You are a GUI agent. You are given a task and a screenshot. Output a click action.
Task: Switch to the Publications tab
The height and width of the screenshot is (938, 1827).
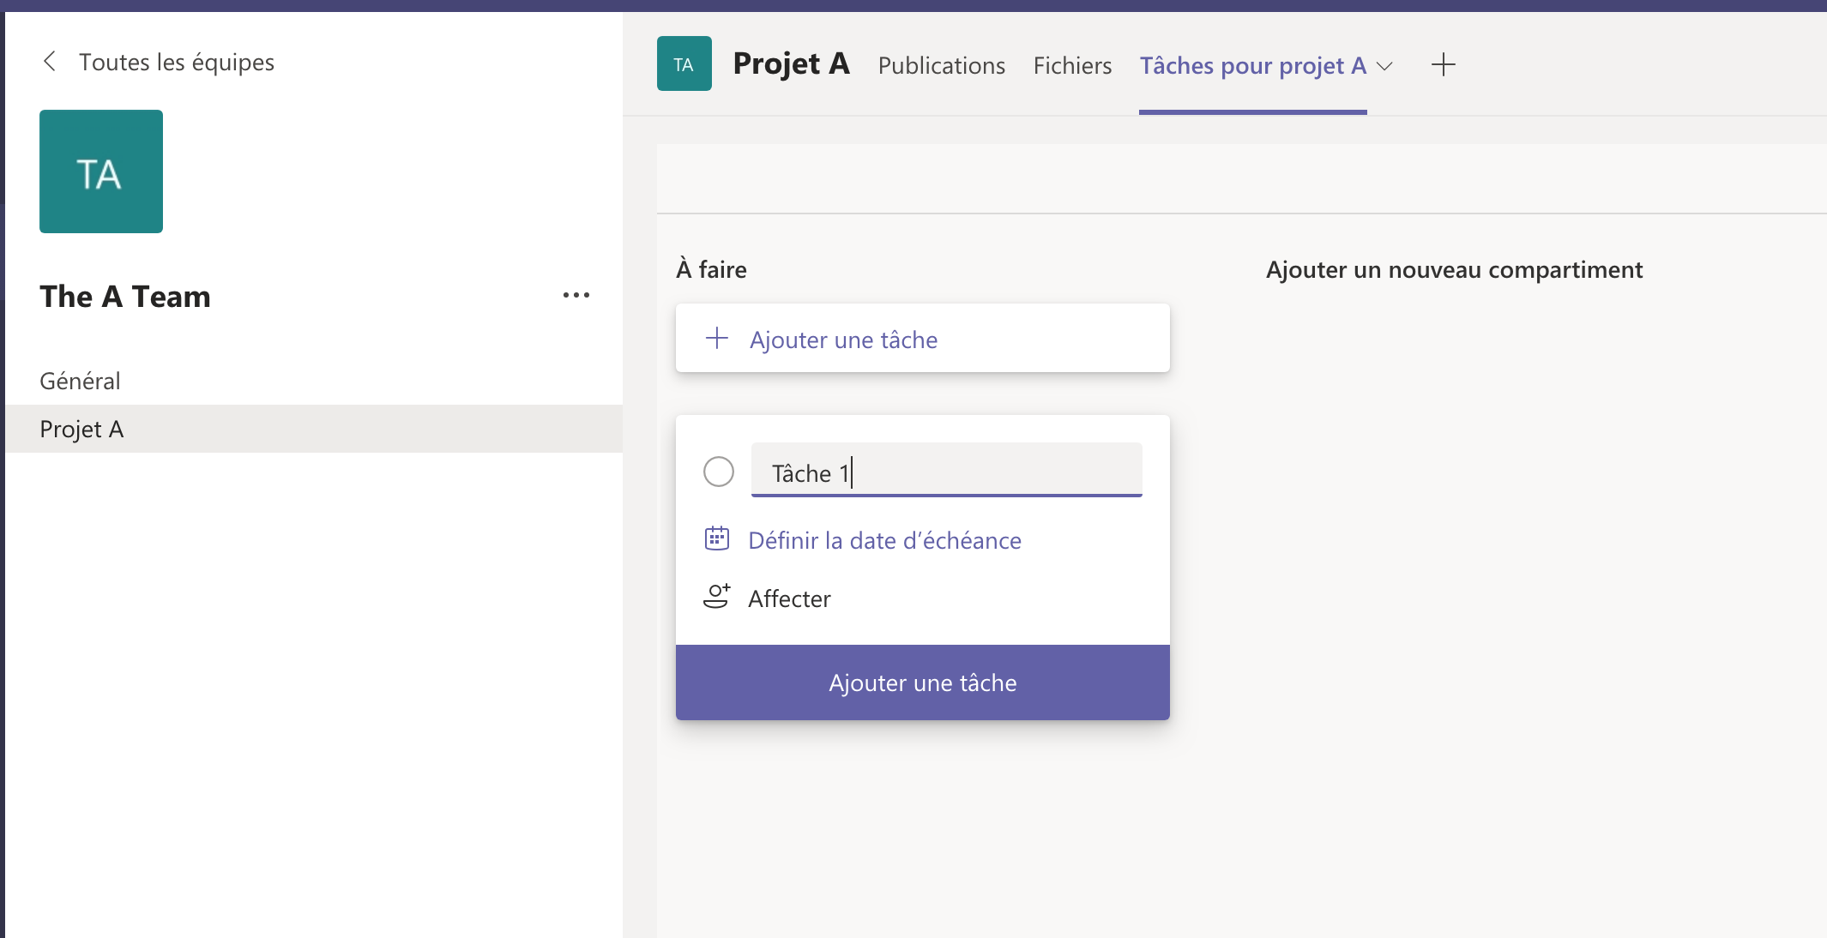pyautogui.click(x=941, y=66)
